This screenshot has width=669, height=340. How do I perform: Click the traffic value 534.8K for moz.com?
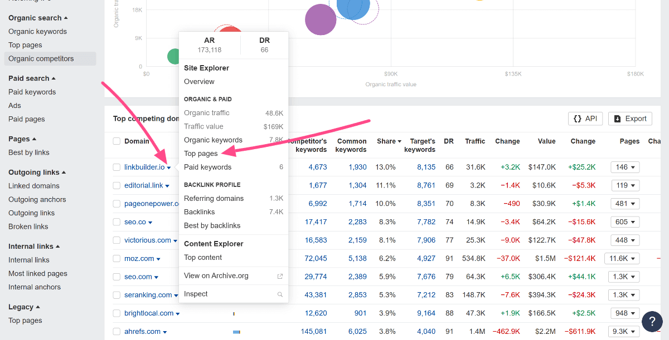coord(474,259)
